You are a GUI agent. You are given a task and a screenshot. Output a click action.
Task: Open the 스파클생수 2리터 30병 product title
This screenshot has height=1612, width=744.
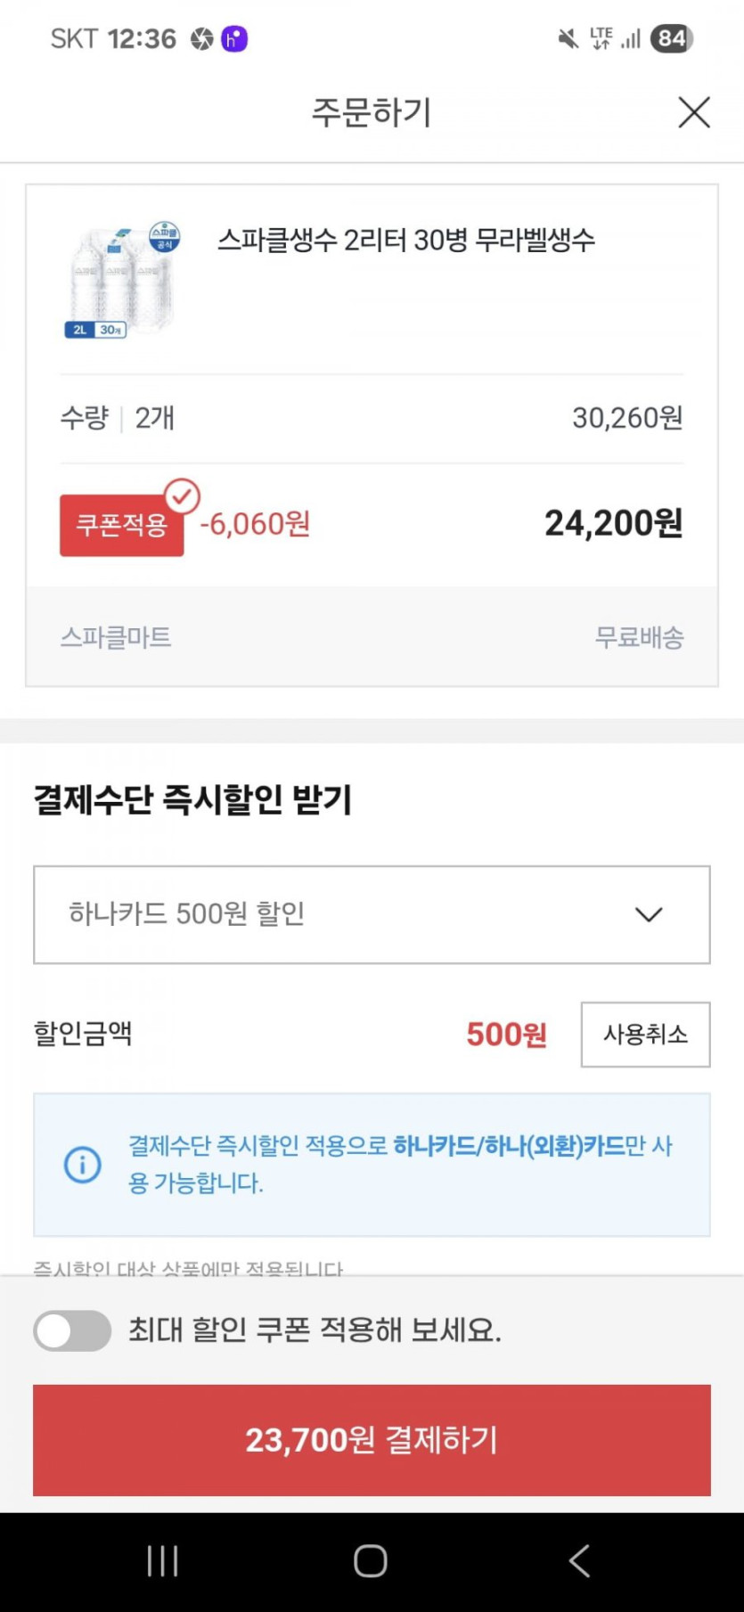coord(406,240)
